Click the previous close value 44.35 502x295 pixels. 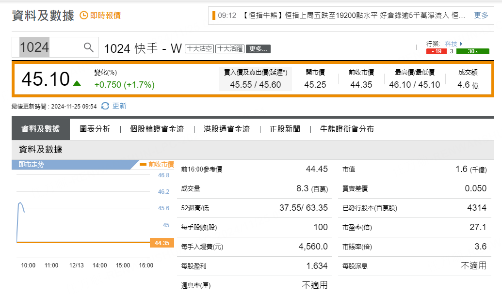click(x=361, y=85)
